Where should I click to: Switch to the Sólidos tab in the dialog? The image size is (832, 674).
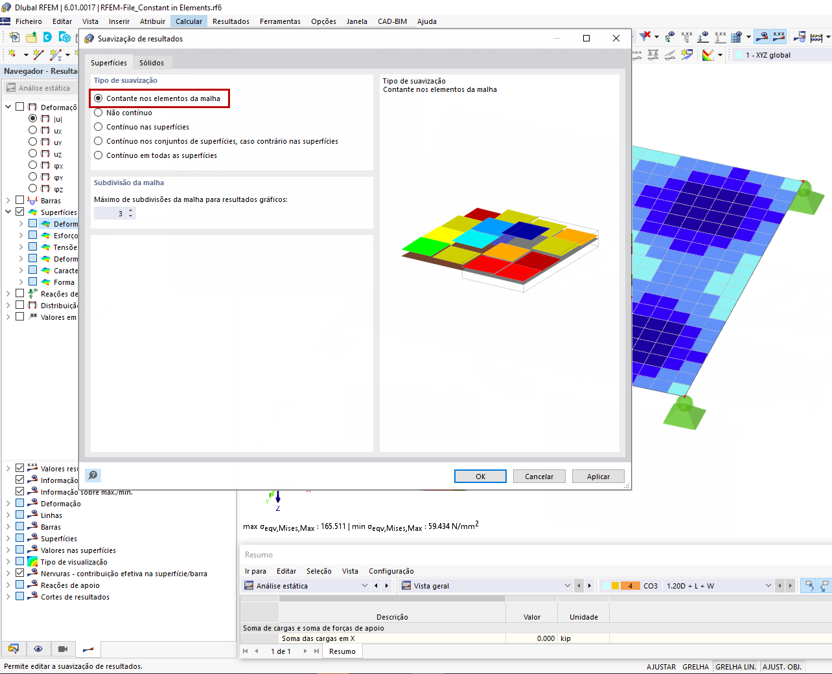(152, 63)
